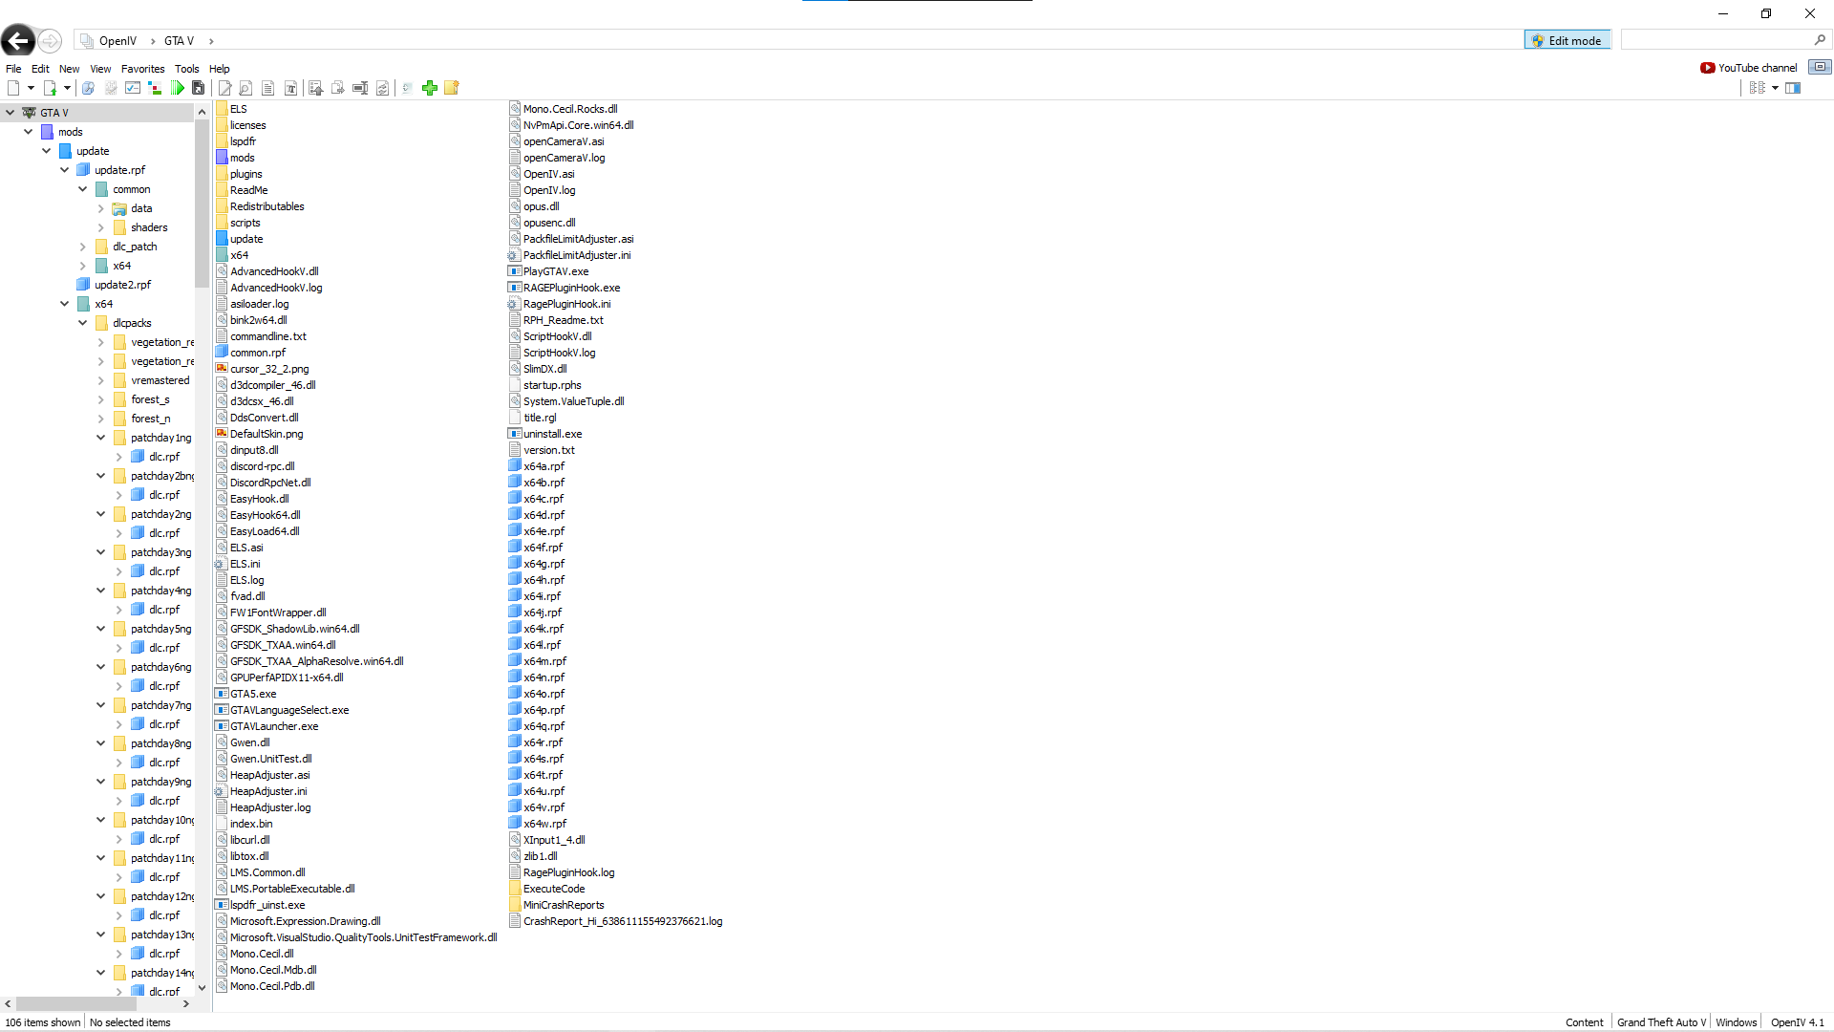
Task: Click the green play arrows toolbar icon
Action: 178,88
